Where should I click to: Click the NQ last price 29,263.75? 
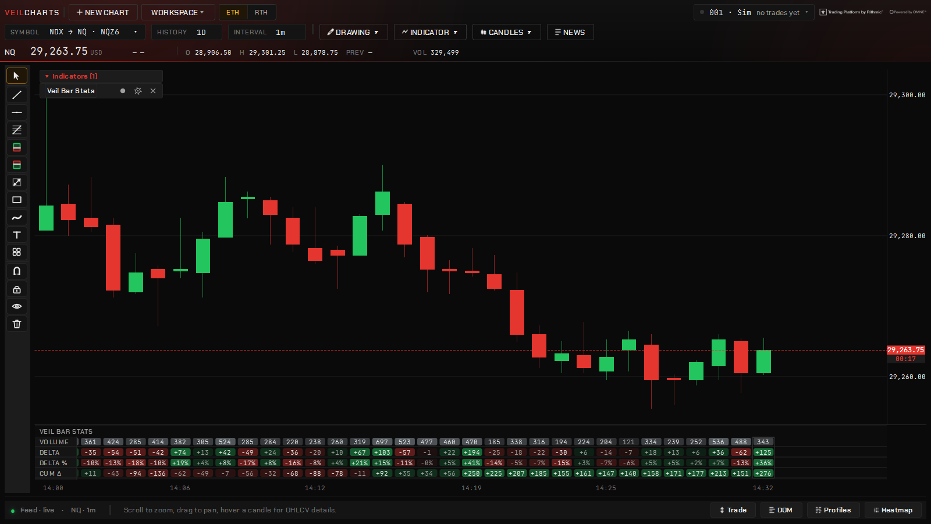click(59, 51)
